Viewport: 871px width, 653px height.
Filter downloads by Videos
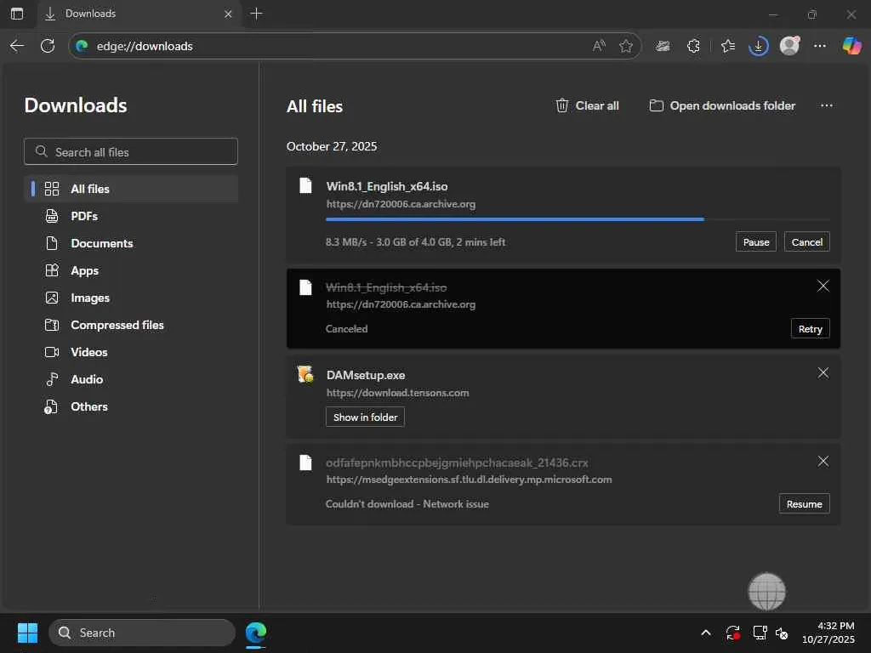(88, 352)
